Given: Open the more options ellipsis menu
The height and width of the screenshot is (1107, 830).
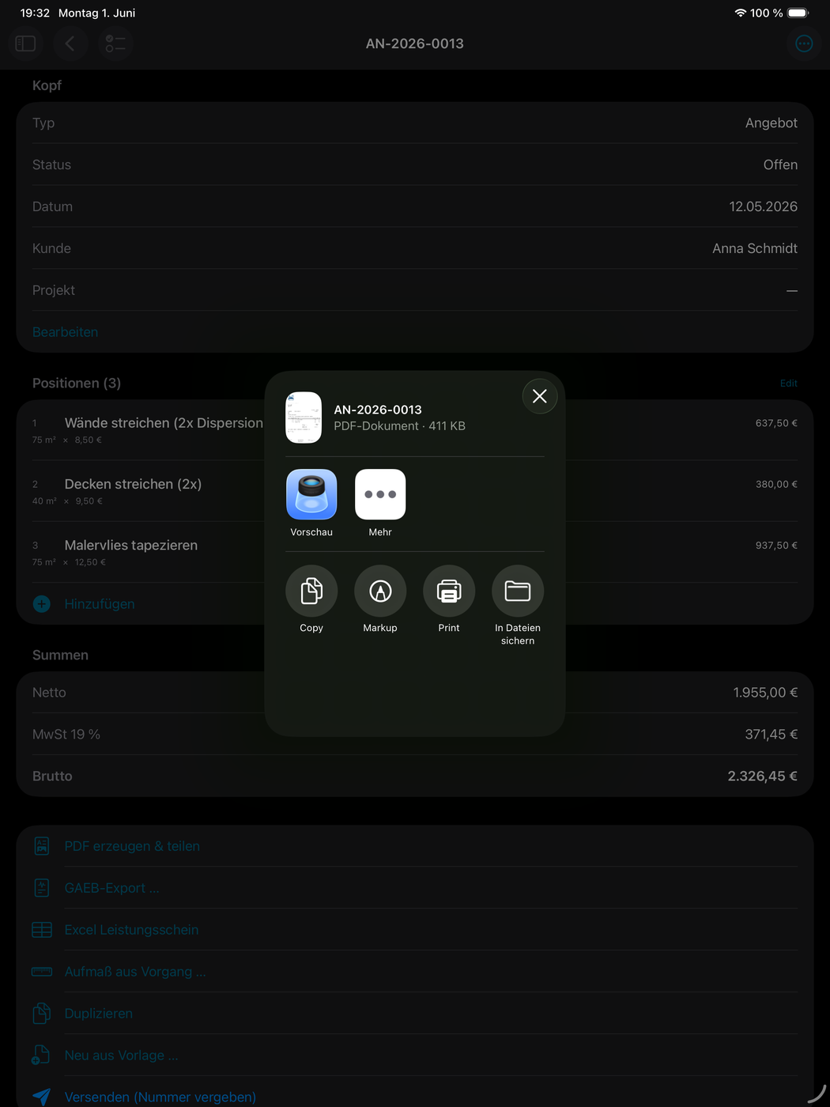Looking at the screenshot, I should 804,43.
